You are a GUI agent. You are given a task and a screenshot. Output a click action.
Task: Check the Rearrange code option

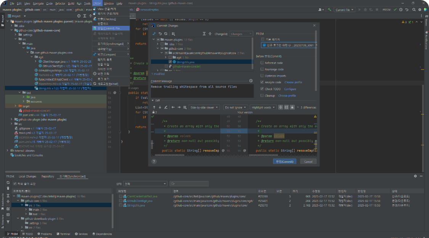262,69
